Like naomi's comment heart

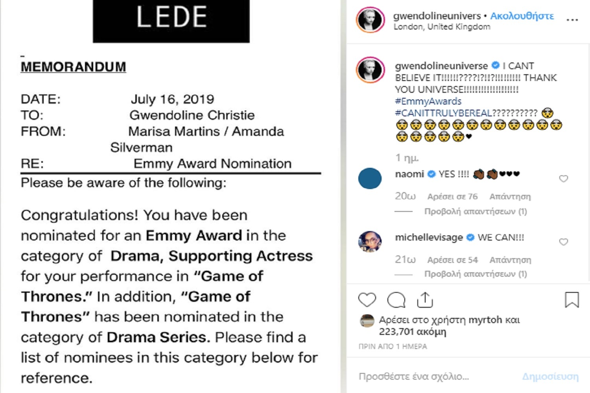[564, 179]
